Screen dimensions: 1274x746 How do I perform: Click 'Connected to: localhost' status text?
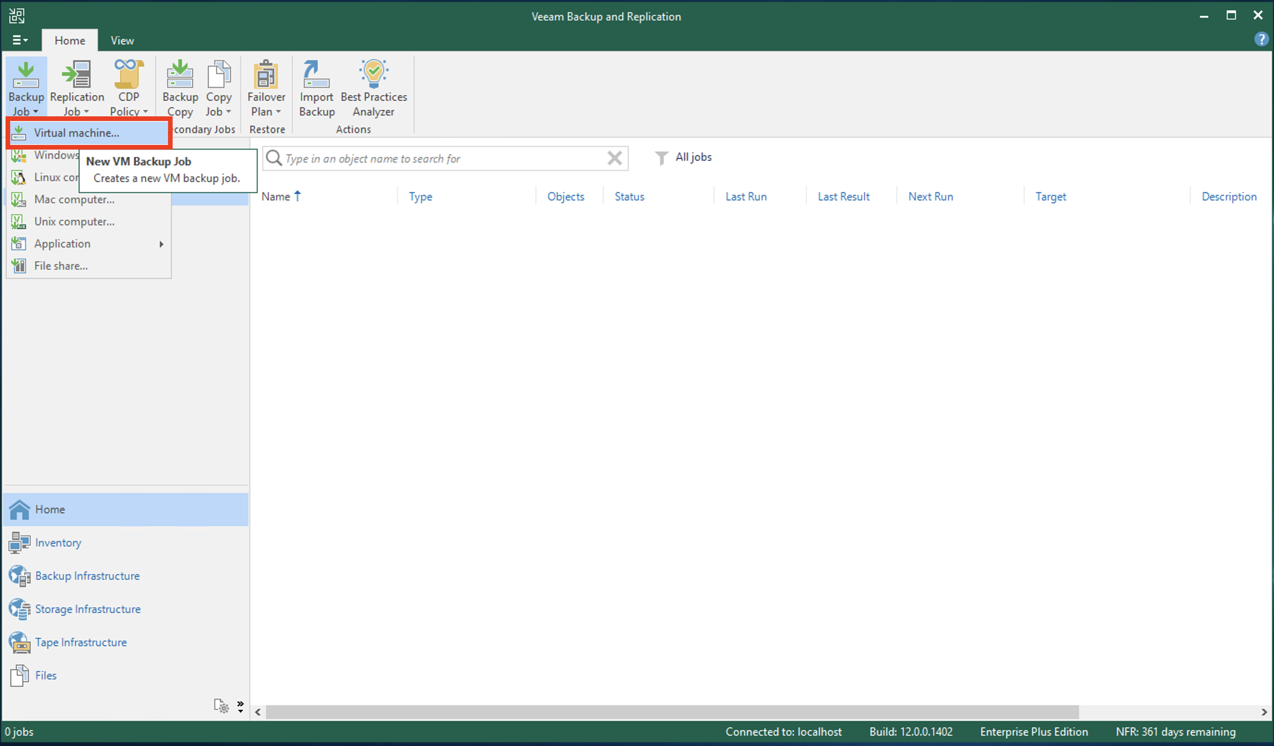click(x=784, y=732)
